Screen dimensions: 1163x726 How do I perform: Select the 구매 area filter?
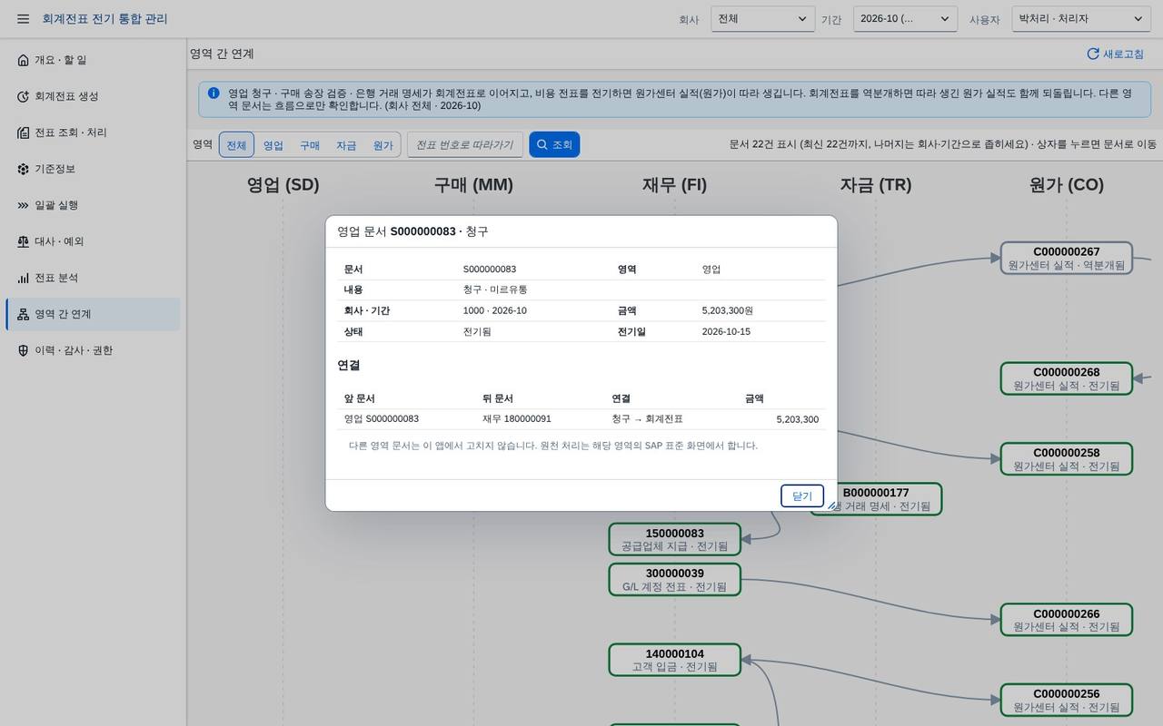[310, 145]
